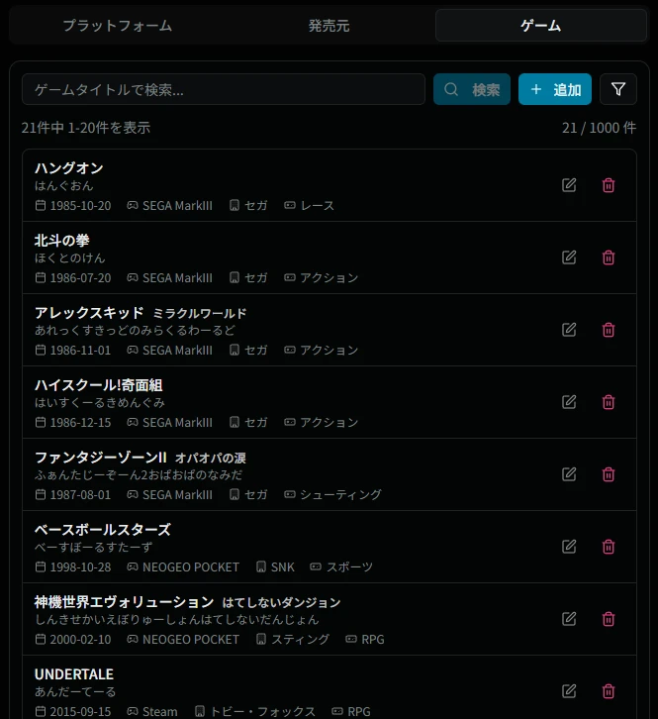Click the ハイスクール!奇面組 title
Screen dimensions: 658x719
[x=99, y=385]
